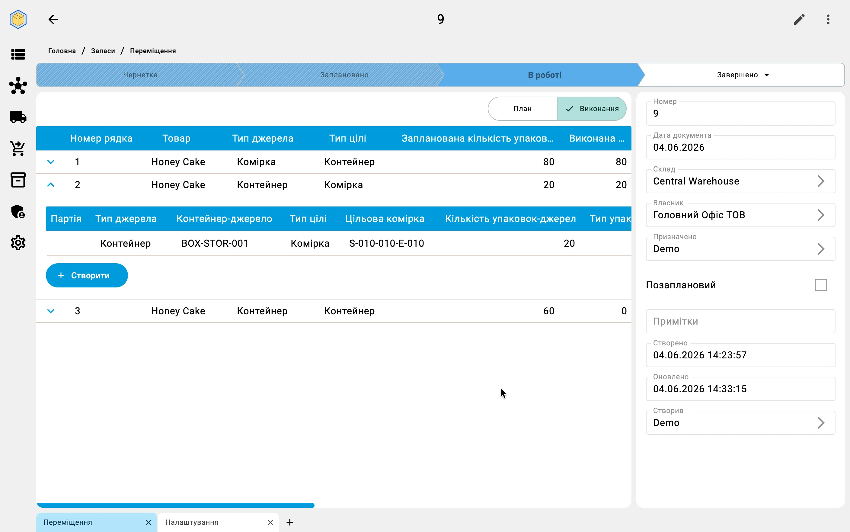Click the Створити button
The image size is (850, 532).
[87, 275]
